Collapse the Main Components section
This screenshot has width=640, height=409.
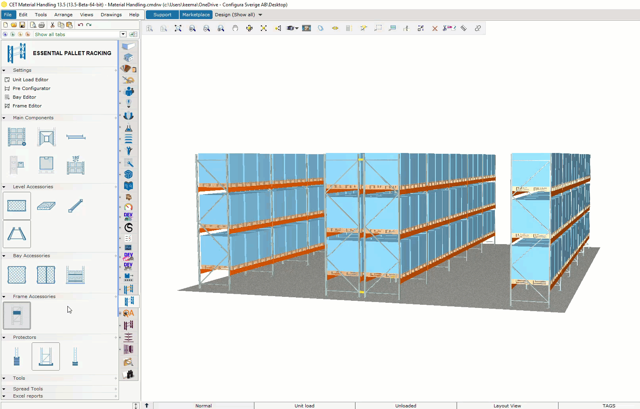4,118
